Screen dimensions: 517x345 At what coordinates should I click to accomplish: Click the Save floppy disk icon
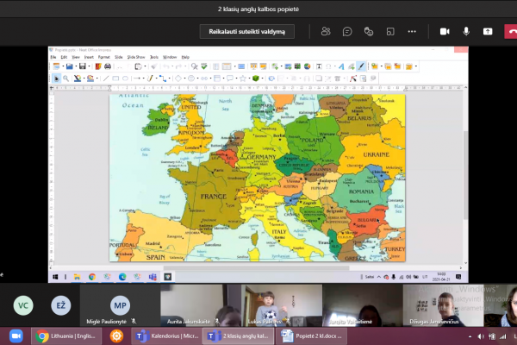tap(83, 66)
